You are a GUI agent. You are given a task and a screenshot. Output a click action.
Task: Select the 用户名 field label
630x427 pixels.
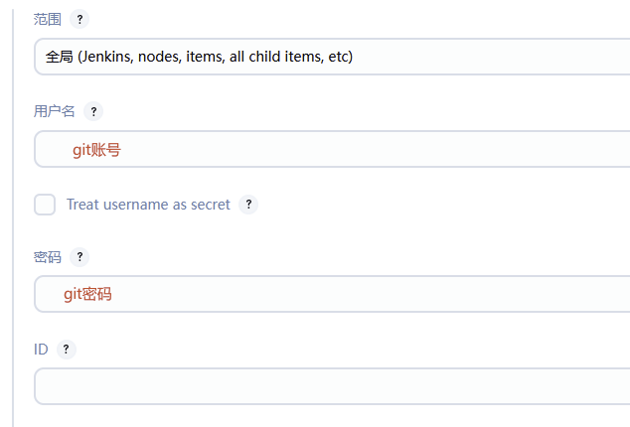click(x=55, y=111)
